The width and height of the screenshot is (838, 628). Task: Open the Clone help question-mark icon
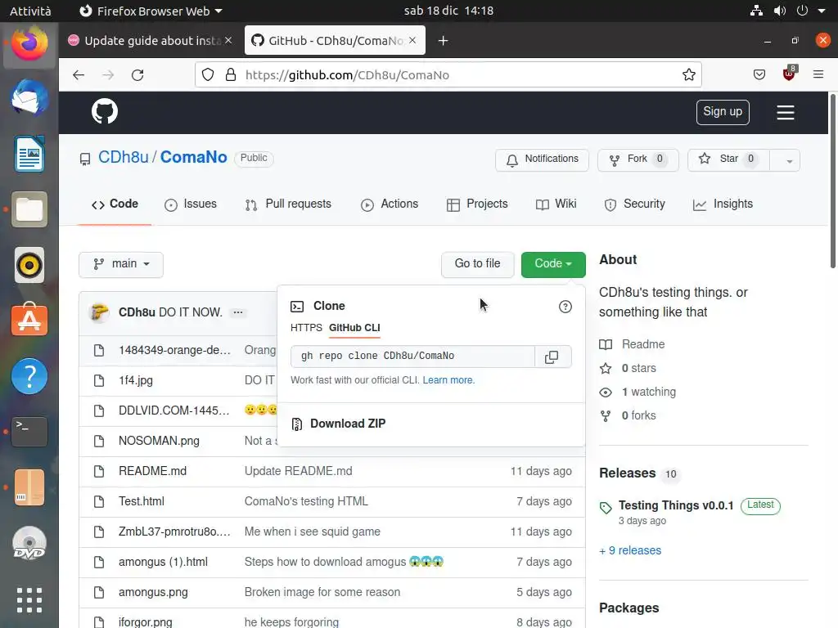(565, 307)
